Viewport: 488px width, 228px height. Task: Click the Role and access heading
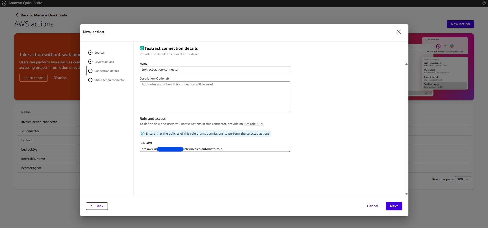(152, 118)
